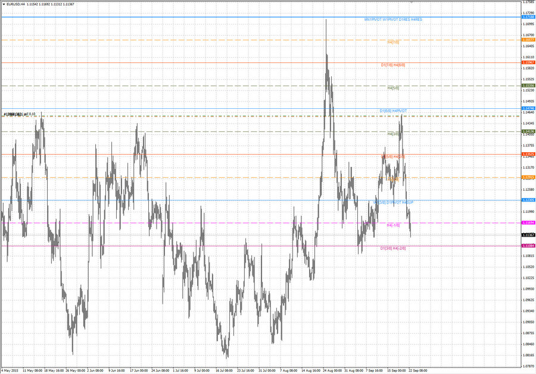
Task: Click the MN1PIVOT W1PIVOT D1RES H4RES label
Action: tap(393, 19)
